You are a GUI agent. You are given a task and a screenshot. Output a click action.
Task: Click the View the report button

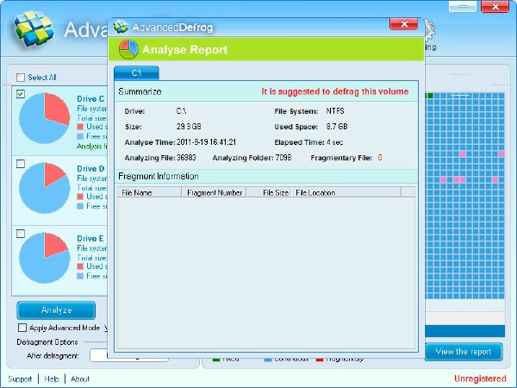(464, 352)
